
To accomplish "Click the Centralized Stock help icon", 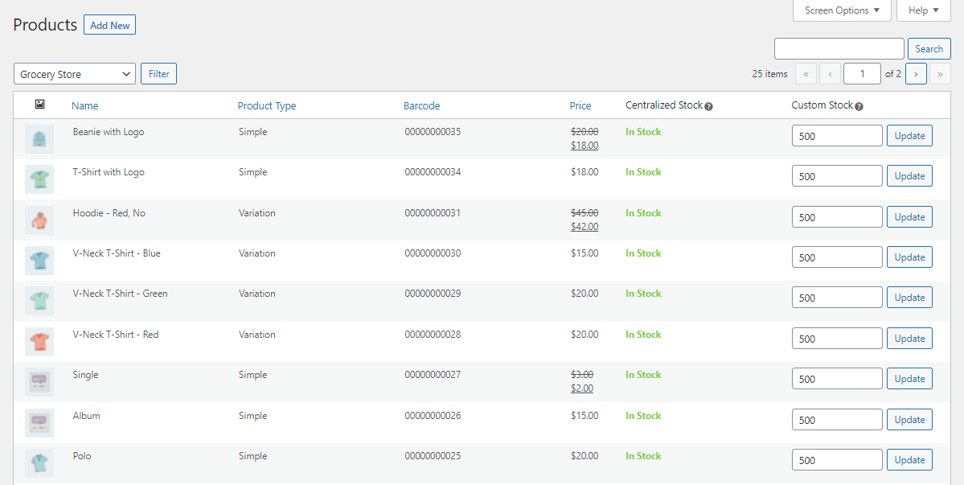I will 708,106.
